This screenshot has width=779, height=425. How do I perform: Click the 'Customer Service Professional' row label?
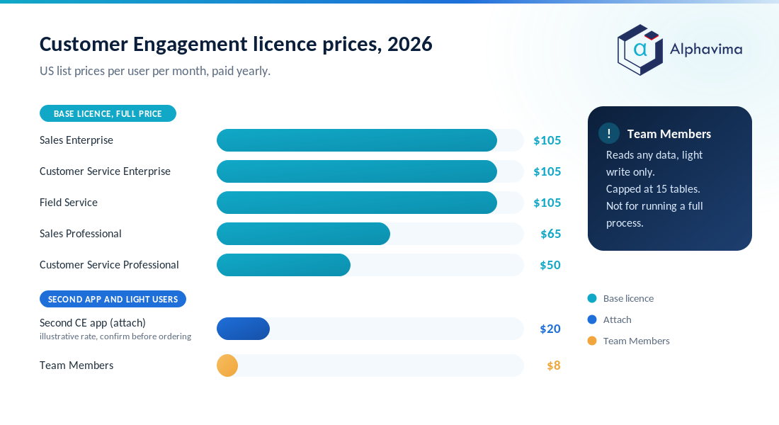click(109, 265)
